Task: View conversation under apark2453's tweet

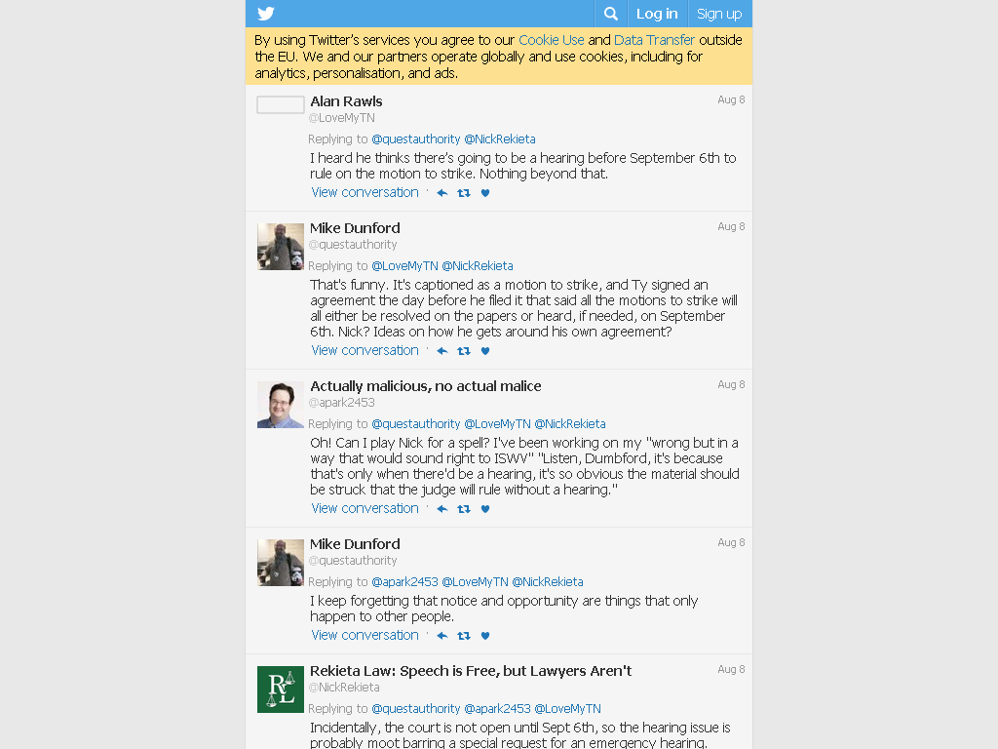Action: (x=365, y=508)
